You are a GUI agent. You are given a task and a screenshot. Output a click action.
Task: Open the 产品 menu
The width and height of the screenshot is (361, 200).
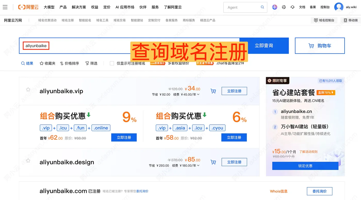pos(63,7)
